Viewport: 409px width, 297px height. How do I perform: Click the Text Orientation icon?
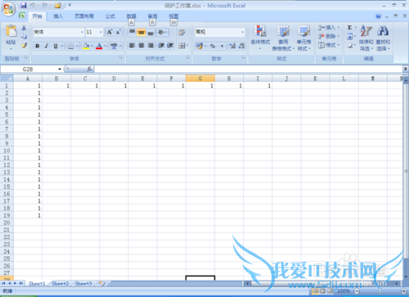pos(161,33)
